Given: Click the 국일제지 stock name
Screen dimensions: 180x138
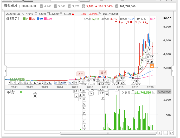Looking at the screenshot, I should pos(11,6).
